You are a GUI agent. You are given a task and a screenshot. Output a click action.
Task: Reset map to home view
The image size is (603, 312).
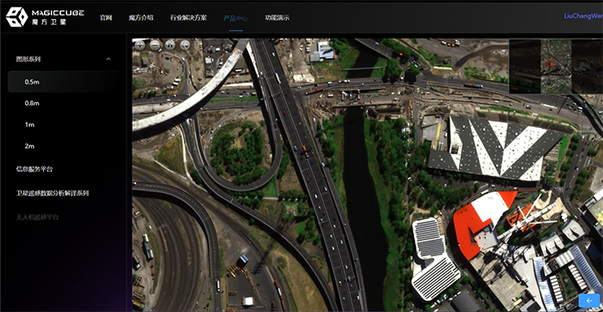(170, 46)
